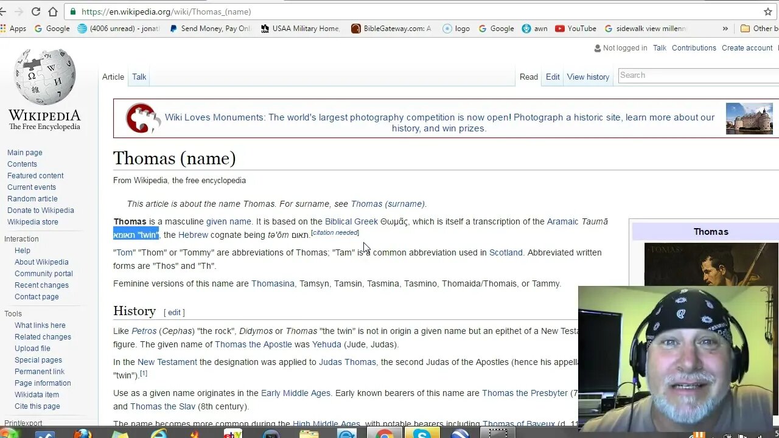Follow the Scotland link

pos(506,252)
